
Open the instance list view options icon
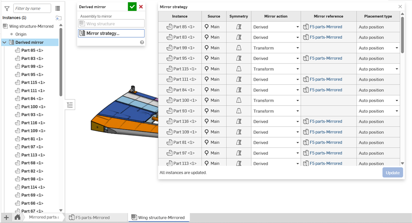tap(57, 8)
